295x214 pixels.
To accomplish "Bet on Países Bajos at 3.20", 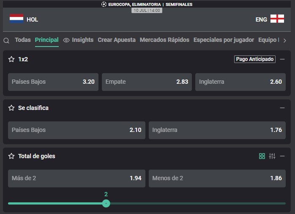I will coord(53,82).
